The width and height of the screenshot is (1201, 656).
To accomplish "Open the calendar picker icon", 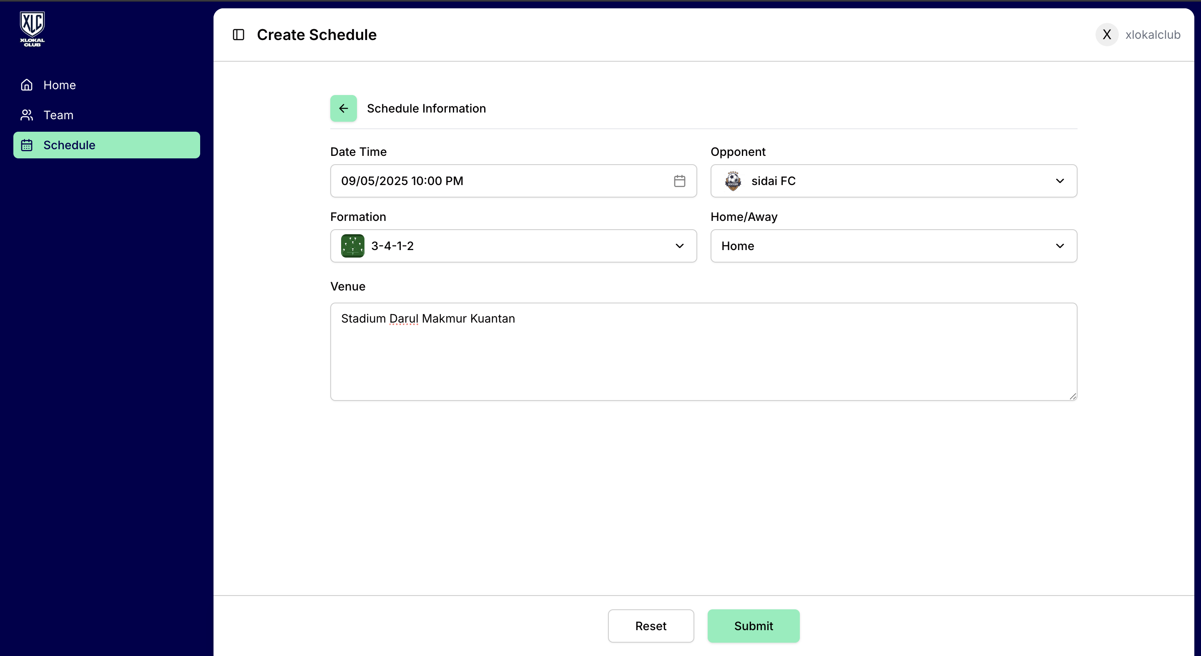I will tap(679, 181).
